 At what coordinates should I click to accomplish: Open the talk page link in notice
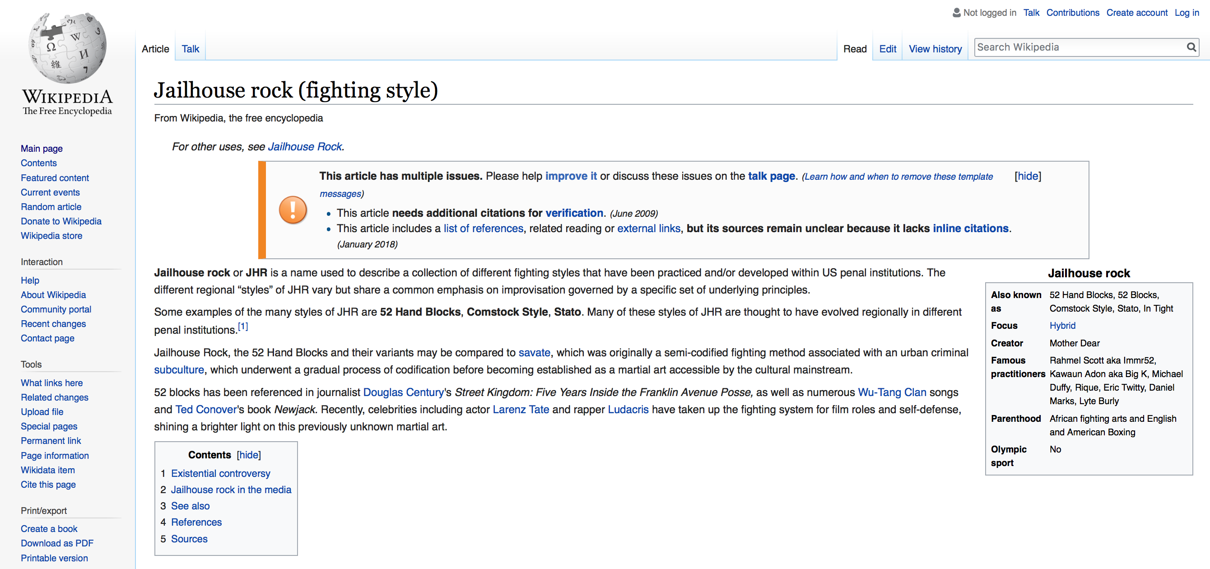pyautogui.click(x=771, y=176)
